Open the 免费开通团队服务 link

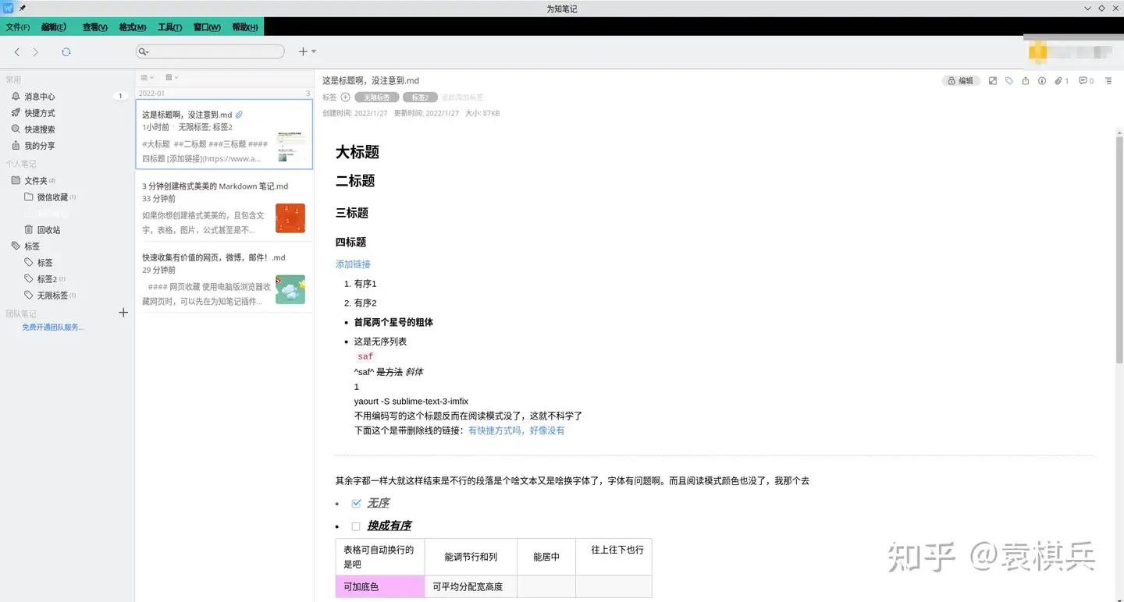tap(53, 328)
